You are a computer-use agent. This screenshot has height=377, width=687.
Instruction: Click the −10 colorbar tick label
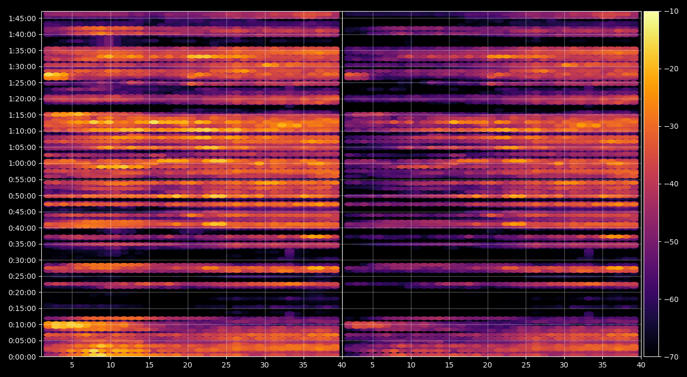click(671, 11)
